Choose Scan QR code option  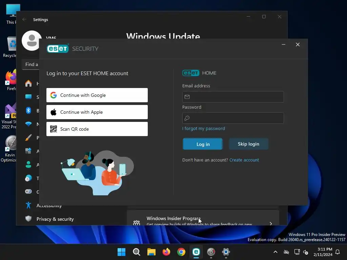[97, 129]
